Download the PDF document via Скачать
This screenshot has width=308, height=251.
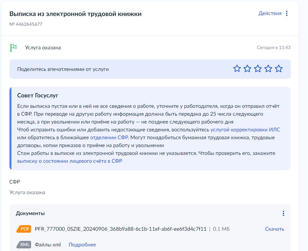(x=274, y=229)
